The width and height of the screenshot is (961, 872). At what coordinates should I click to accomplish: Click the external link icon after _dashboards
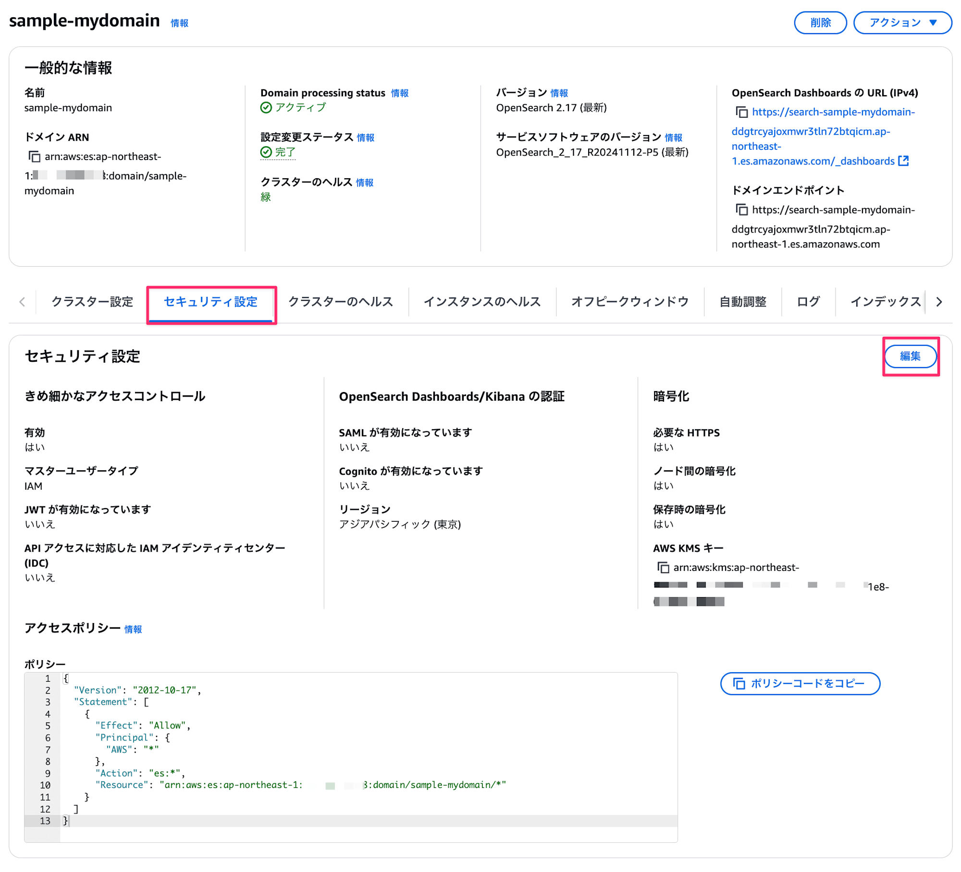click(x=903, y=161)
